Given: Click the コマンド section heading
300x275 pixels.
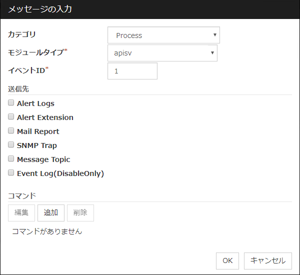Looking at the screenshot, I should pyautogui.click(x=22, y=195).
